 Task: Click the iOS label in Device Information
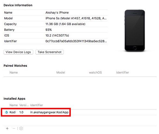[x=7, y=35]
